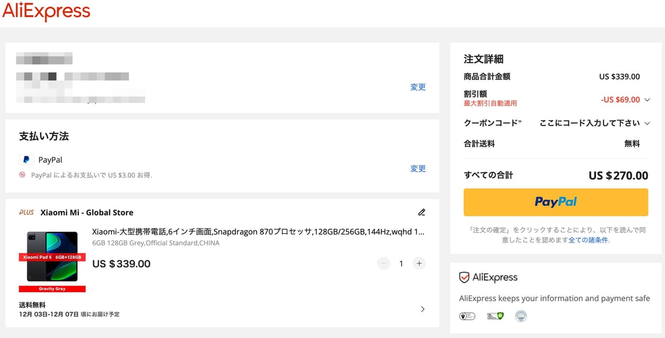Viewport: 665px width, 338px height.
Task: Click the pencil edit icon for Xiaomi store
Action: click(421, 212)
